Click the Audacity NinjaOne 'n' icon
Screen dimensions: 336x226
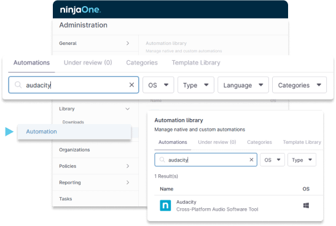165,206
